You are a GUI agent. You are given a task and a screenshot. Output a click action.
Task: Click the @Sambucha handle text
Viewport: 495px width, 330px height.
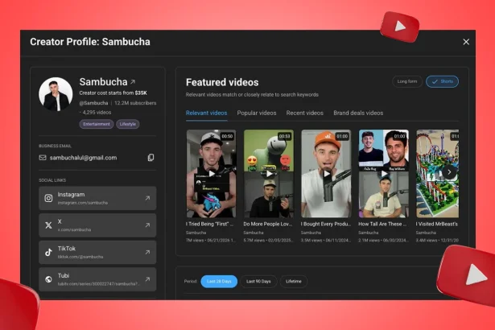pyautogui.click(x=93, y=103)
